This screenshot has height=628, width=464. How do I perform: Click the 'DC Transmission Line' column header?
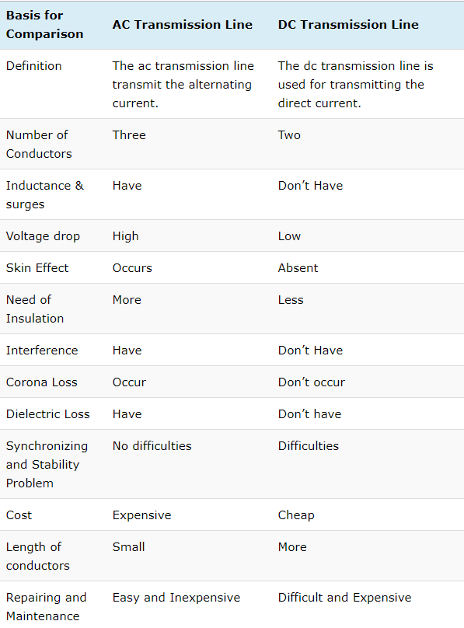click(348, 25)
